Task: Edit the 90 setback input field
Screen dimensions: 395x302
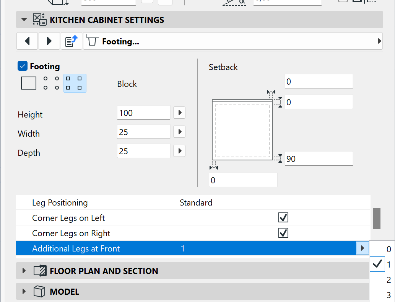Action: [x=319, y=158]
